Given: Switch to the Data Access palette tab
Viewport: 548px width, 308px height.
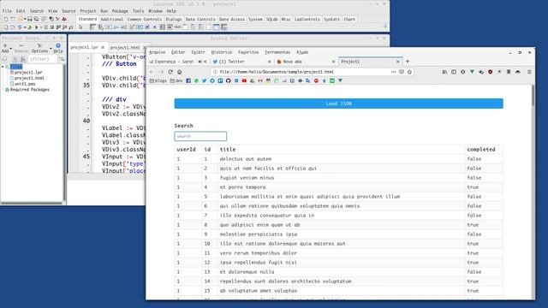Looking at the screenshot, I should pyautogui.click(x=232, y=20).
